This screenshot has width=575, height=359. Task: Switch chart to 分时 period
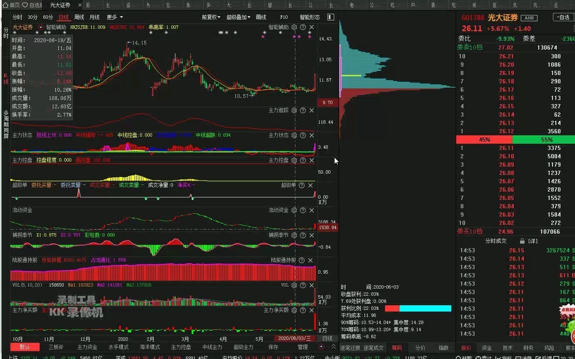pos(17,17)
